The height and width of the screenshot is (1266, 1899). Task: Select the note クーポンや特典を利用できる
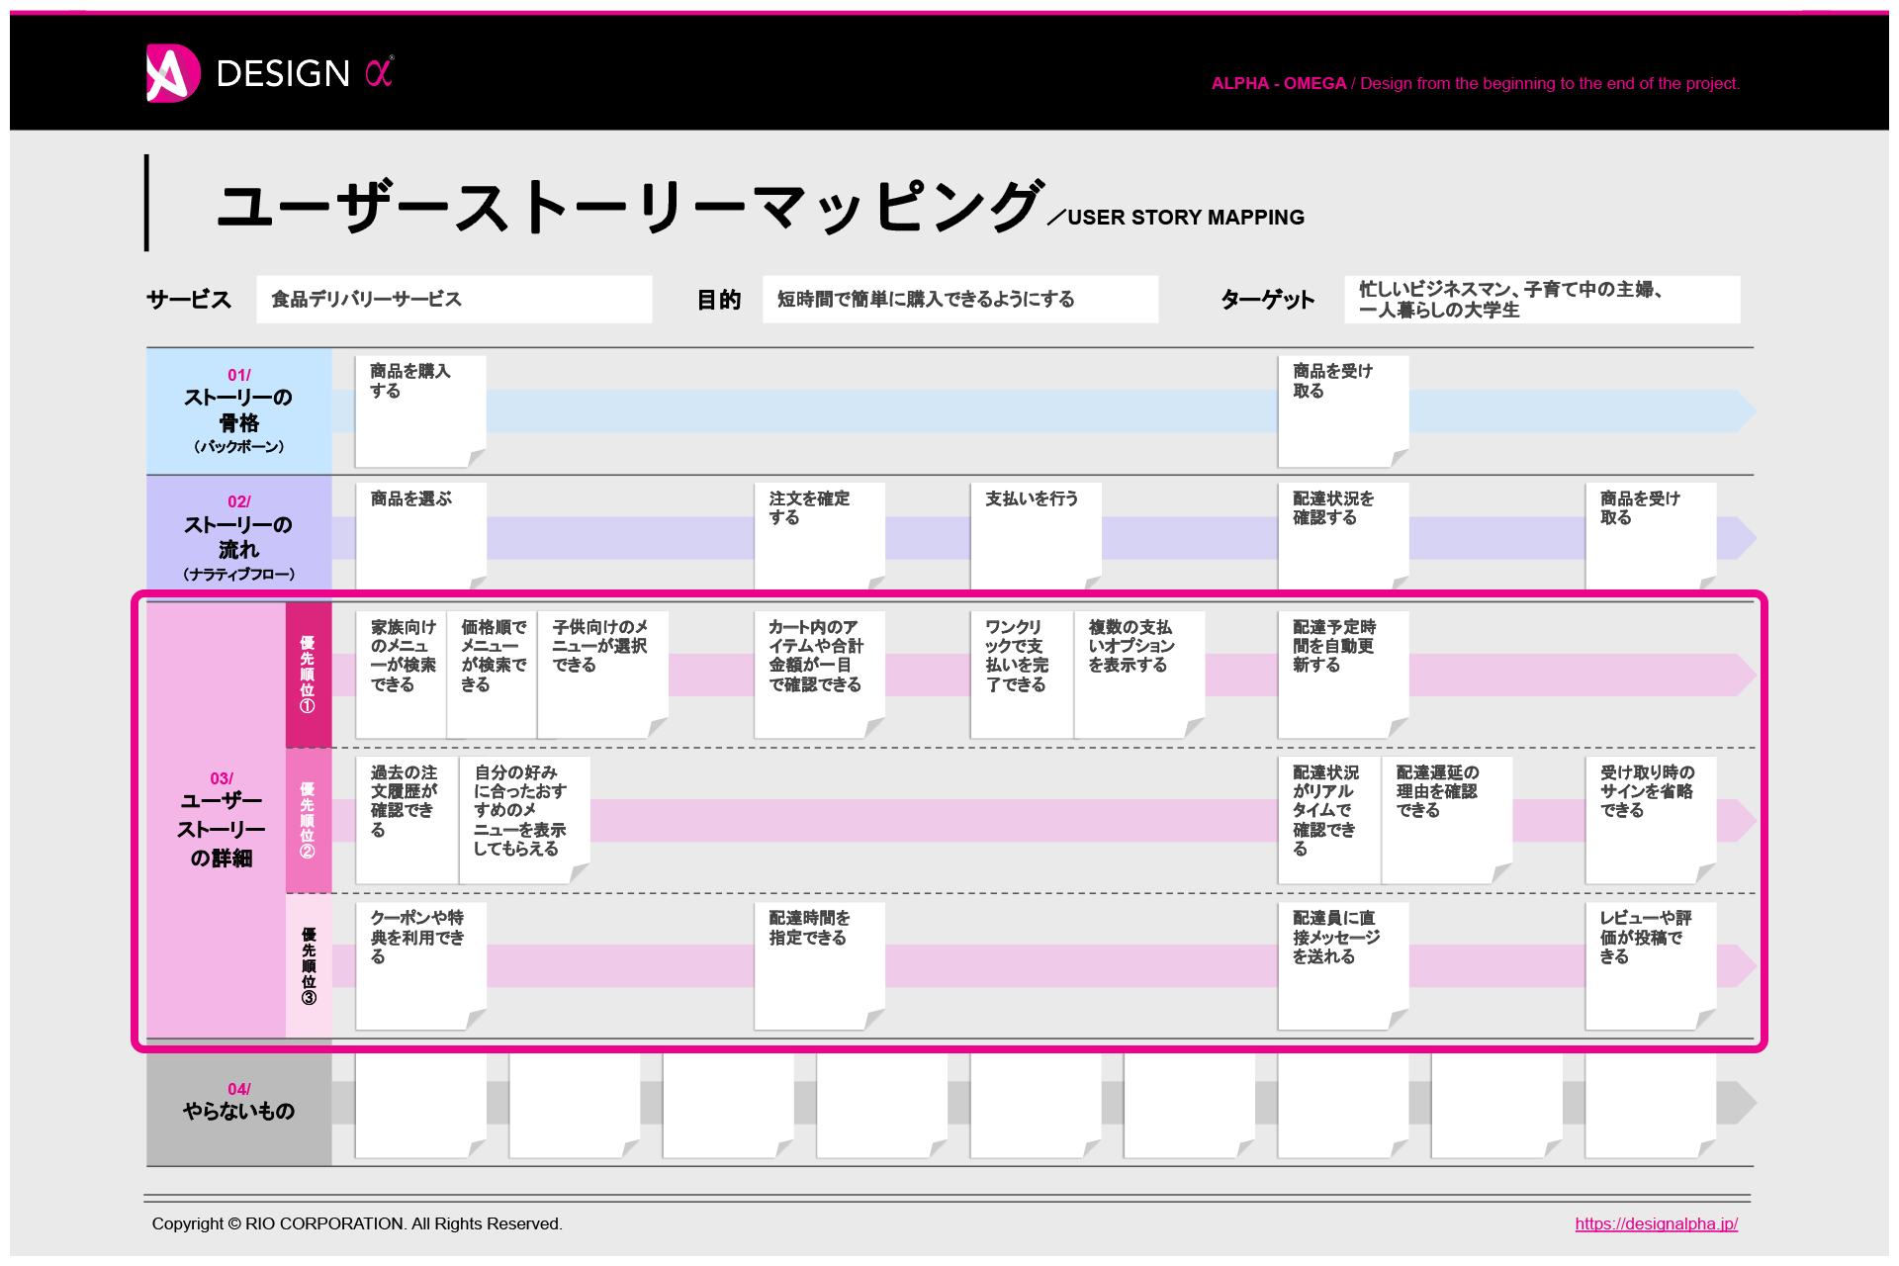(420, 965)
